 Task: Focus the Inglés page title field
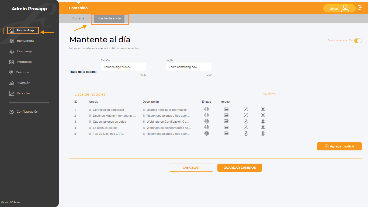189,67
